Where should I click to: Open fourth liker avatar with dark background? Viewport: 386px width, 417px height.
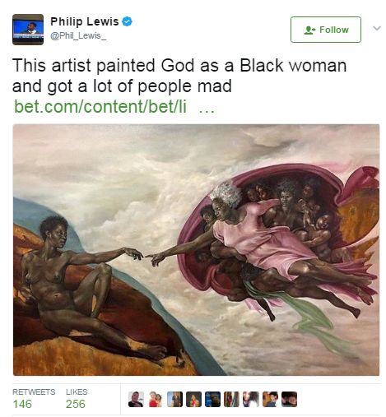pyautogui.click(x=193, y=399)
